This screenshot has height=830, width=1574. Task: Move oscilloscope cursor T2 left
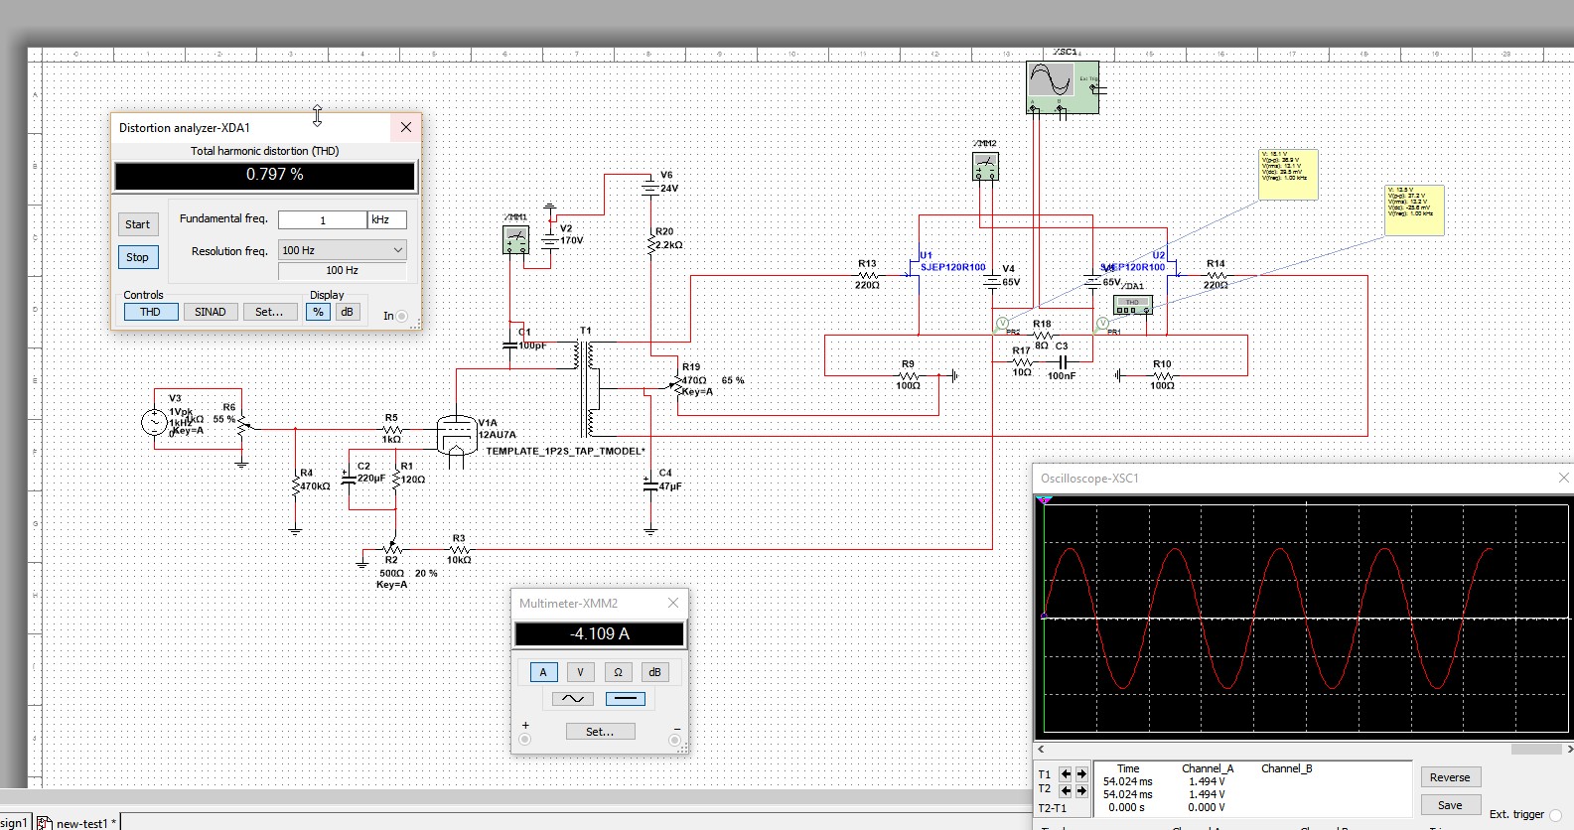(x=1066, y=791)
